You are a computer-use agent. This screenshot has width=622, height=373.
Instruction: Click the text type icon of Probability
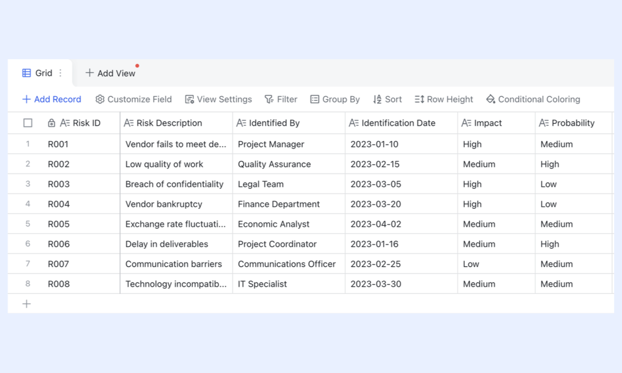point(544,123)
